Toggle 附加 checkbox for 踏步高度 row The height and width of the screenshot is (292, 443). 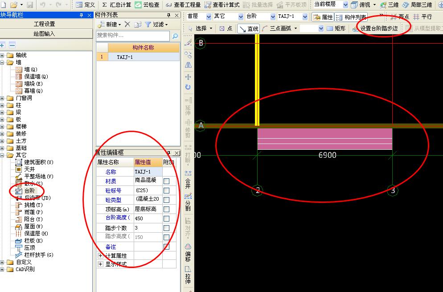point(166,237)
